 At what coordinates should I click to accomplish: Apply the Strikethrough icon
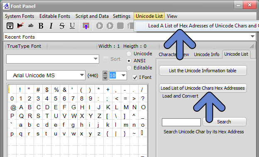pos(62,26)
